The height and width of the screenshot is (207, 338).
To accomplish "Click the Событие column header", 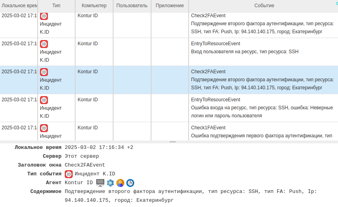I will 264,6.
